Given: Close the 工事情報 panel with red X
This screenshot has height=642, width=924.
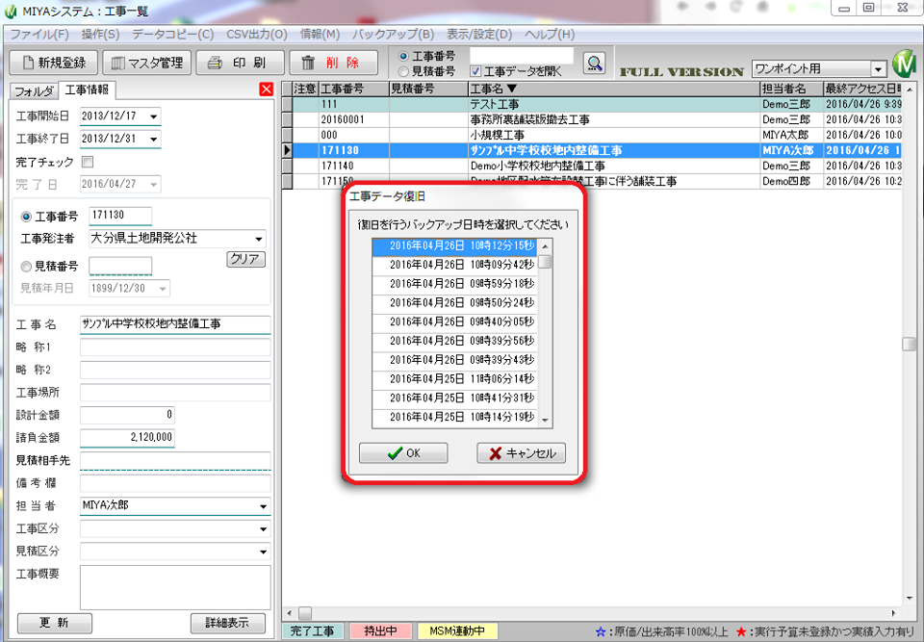Looking at the screenshot, I should [267, 89].
